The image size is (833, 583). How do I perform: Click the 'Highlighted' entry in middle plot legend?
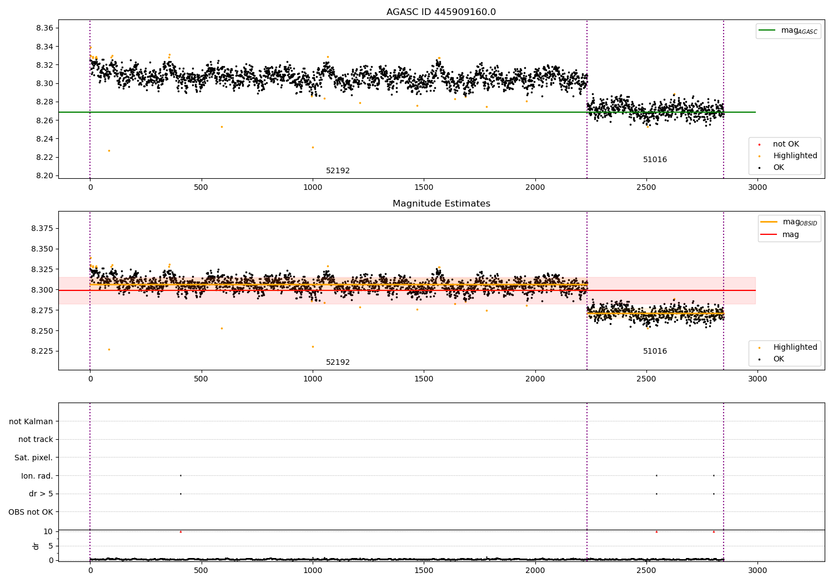pyautogui.click(x=795, y=348)
